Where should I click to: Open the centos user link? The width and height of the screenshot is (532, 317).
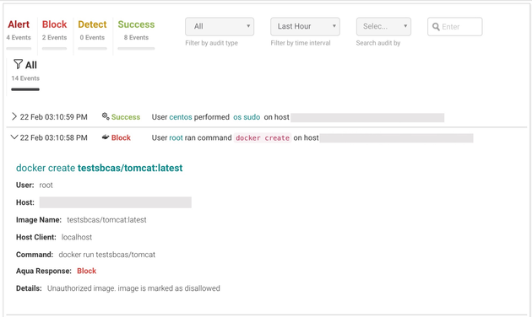click(181, 117)
